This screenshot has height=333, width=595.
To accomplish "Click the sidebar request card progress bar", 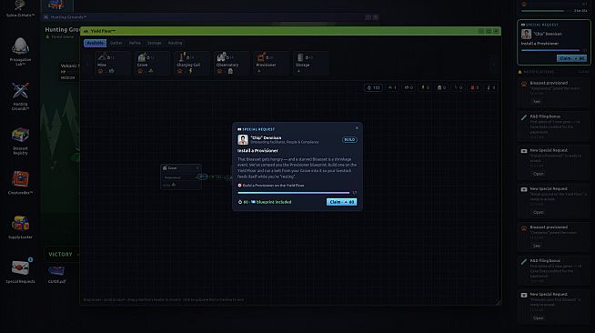I will pos(550,50).
